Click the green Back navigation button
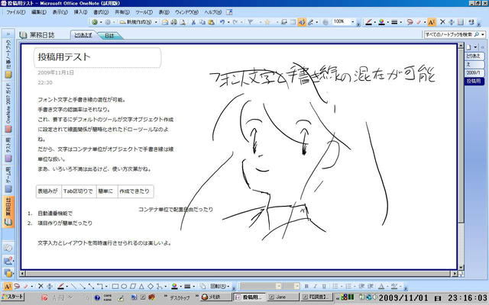This screenshot has width=489, height=305. 95,22
